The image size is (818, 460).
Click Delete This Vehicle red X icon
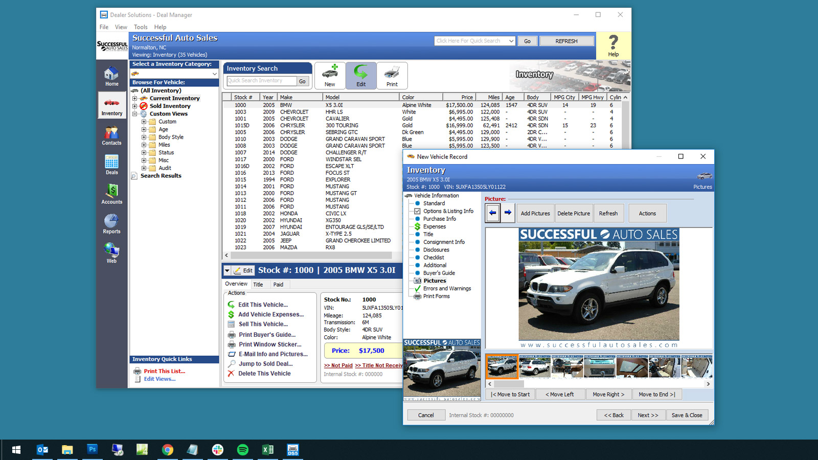[231, 374]
